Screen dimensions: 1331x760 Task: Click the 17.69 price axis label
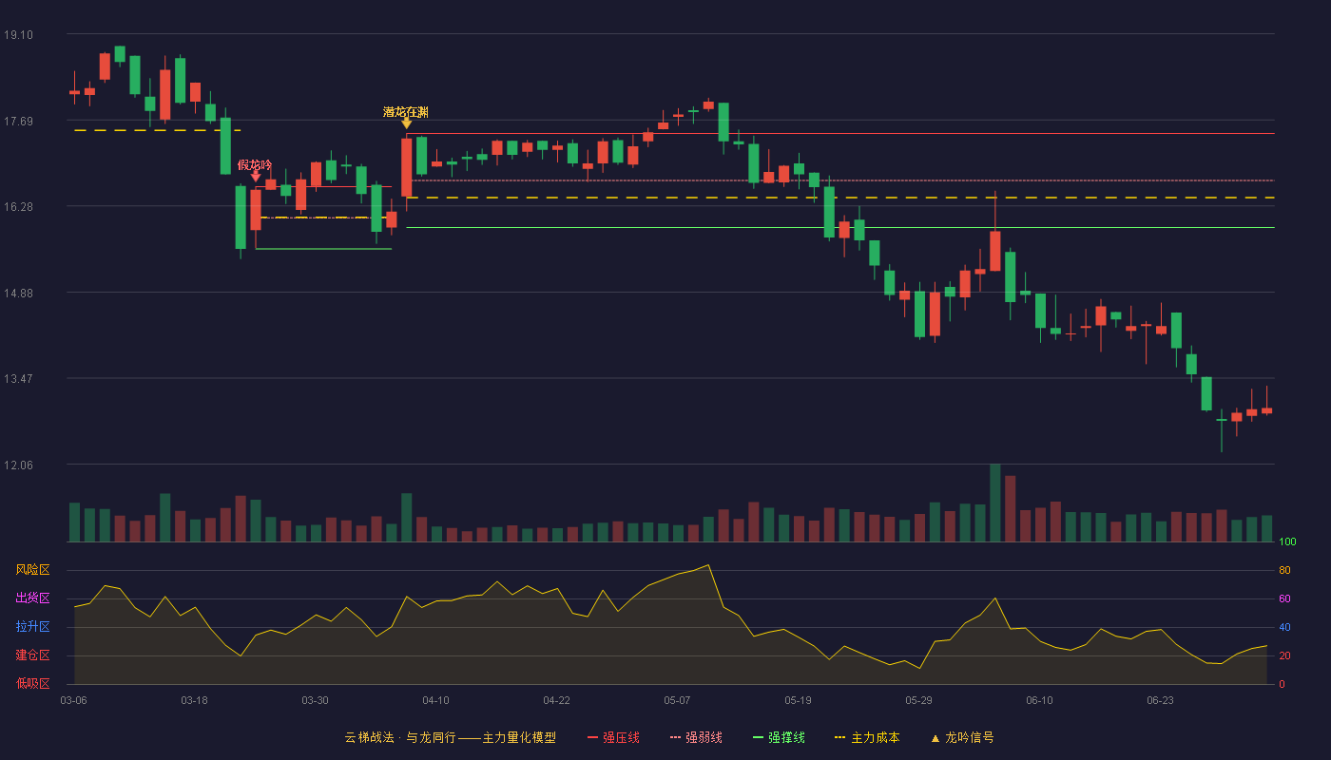(x=18, y=121)
